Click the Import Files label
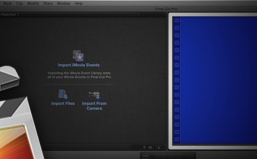The height and width of the screenshot is (159, 257). (63, 103)
